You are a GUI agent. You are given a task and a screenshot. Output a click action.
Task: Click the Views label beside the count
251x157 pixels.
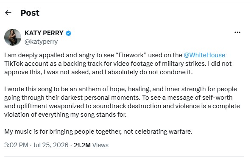(x=100, y=145)
